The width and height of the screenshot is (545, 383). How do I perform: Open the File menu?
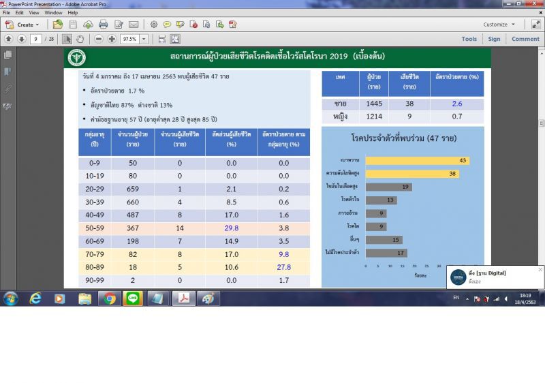coord(6,12)
